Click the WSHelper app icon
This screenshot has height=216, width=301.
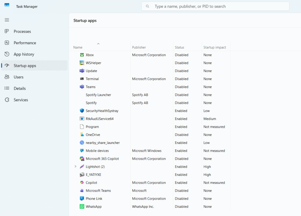(x=82, y=63)
